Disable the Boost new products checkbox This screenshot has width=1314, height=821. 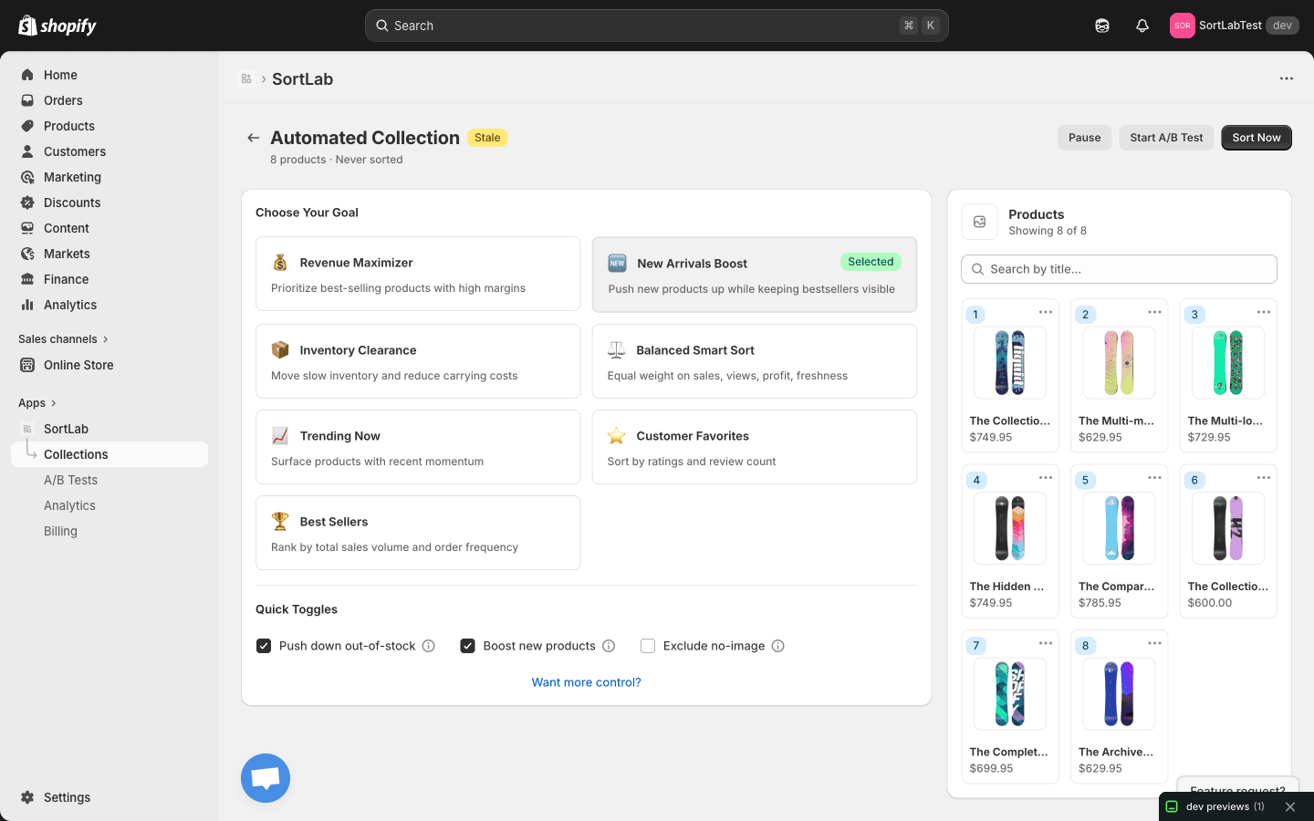pos(468,646)
